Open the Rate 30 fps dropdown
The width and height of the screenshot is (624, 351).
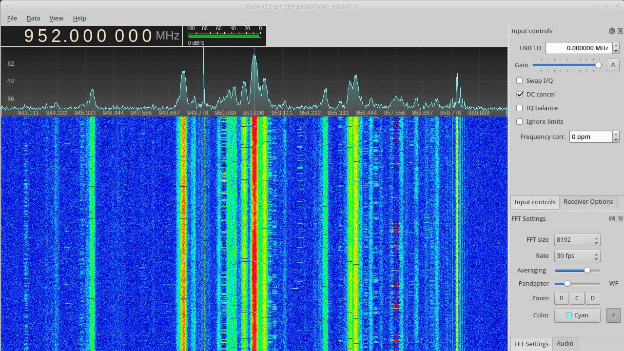coord(577,256)
